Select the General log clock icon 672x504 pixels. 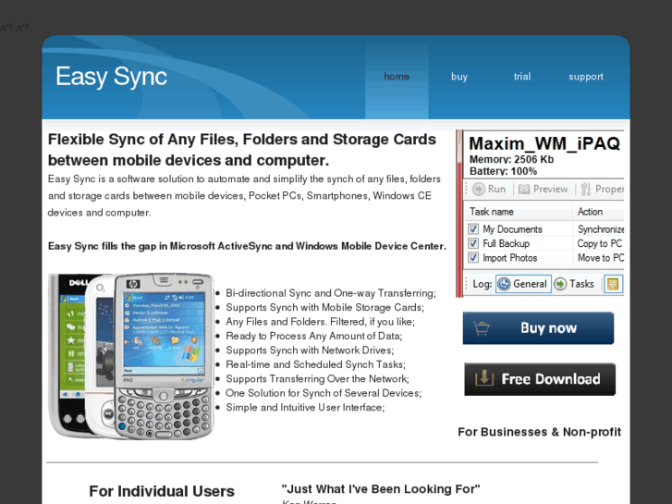(x=504, y=284)
